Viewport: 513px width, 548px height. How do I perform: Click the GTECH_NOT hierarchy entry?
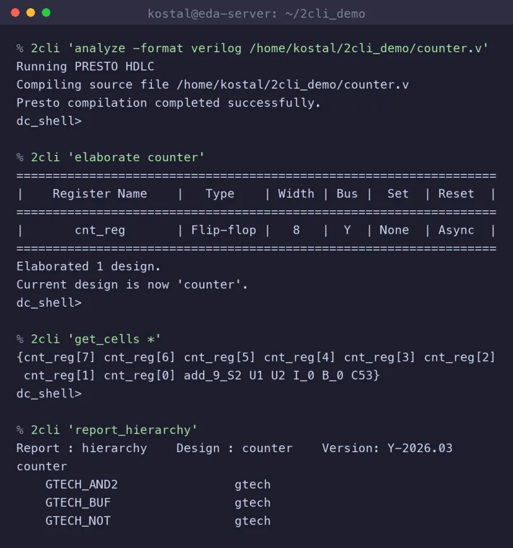click(x=78, y=521)
